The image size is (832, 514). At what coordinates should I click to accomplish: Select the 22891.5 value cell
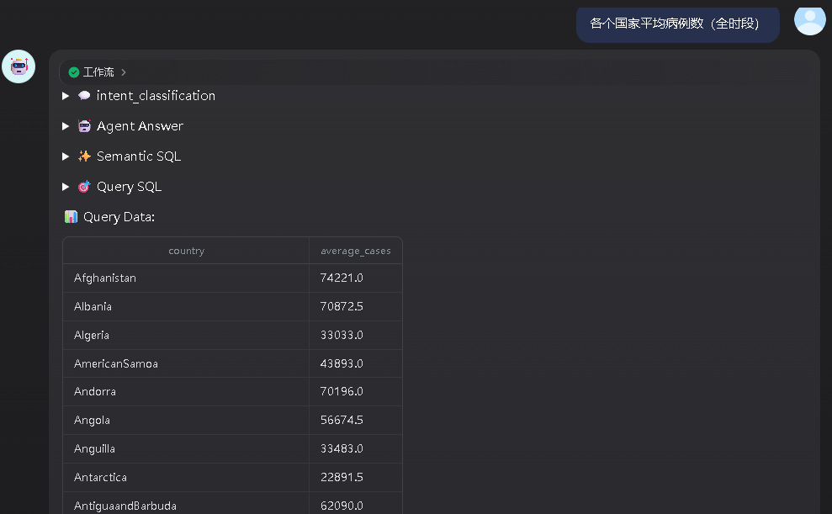356,477
